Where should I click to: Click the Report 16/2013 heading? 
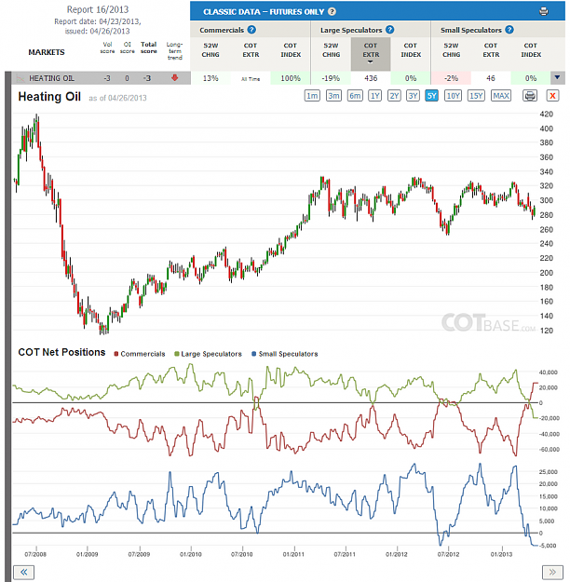coord(98,9)
